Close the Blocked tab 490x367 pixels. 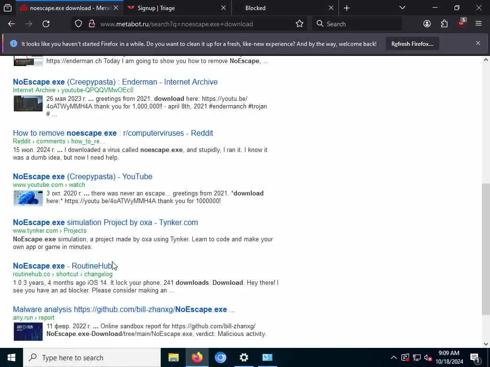(x=331, y=8)
